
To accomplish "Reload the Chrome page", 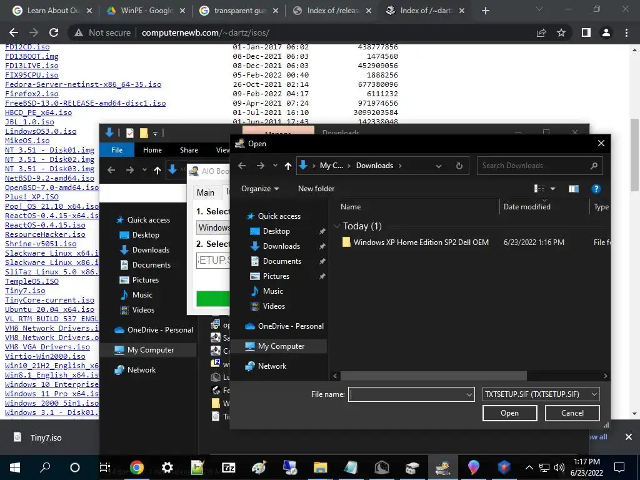I will (54, 32).
